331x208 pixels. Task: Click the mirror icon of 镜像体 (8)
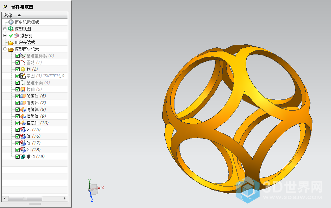(x=23, y=110)
